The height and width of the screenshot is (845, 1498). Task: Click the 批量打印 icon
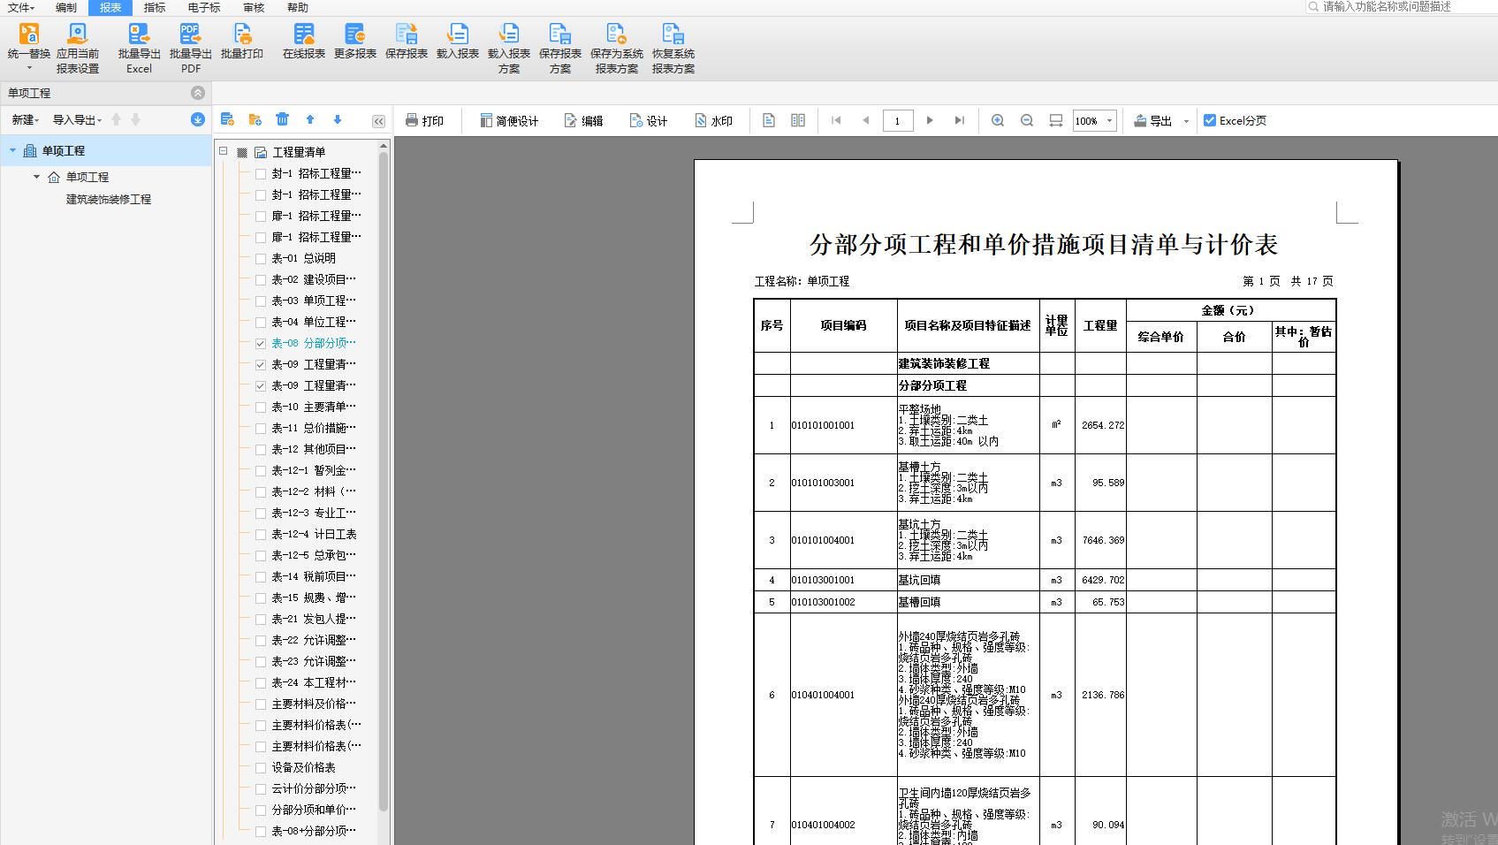click(x=242, y=34)
